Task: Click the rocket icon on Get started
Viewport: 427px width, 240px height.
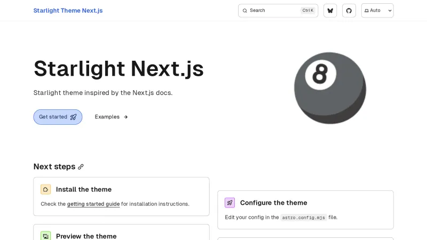Action: pyautogui.click(x=74, y=117)
